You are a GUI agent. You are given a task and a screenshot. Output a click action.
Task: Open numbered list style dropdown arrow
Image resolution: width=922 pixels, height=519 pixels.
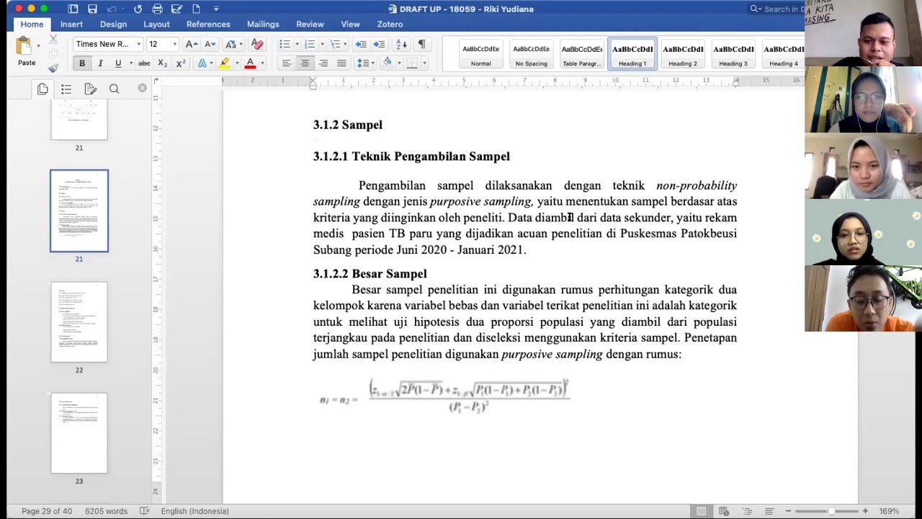click(x=321, y=44)
